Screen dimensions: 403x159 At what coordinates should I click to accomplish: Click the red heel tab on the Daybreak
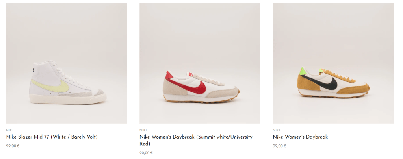click(x=169, y=75)
